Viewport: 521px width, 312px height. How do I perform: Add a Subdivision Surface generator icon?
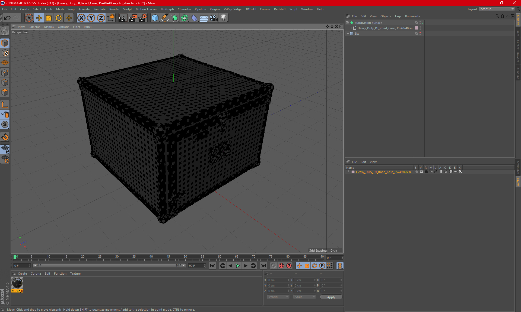175,18
